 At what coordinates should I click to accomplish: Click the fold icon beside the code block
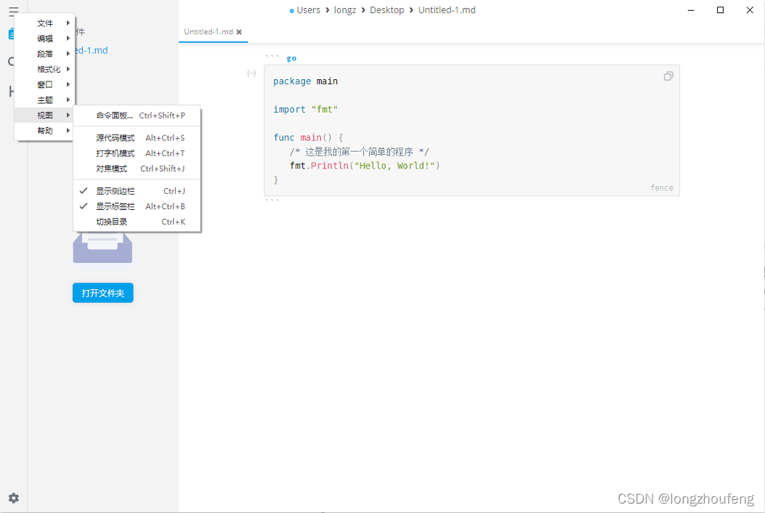click(251, 73)
